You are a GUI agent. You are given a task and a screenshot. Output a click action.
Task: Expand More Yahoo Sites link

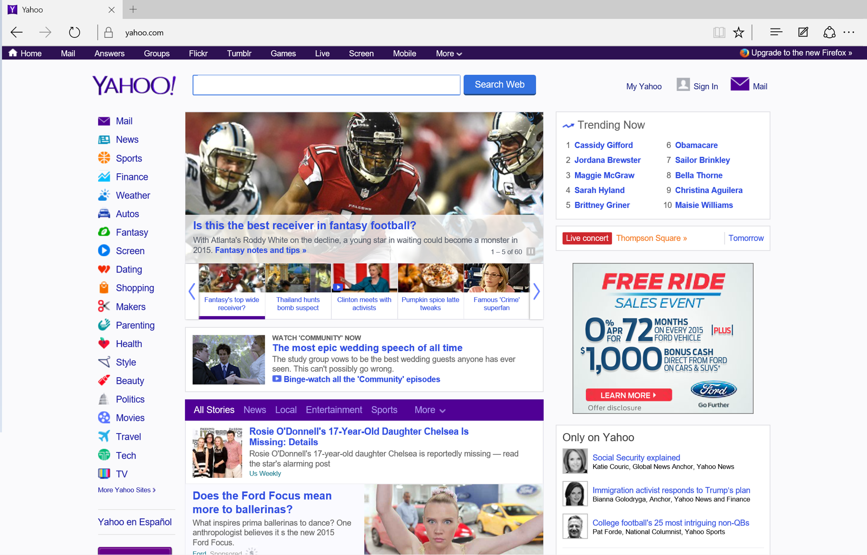point(127,490)
